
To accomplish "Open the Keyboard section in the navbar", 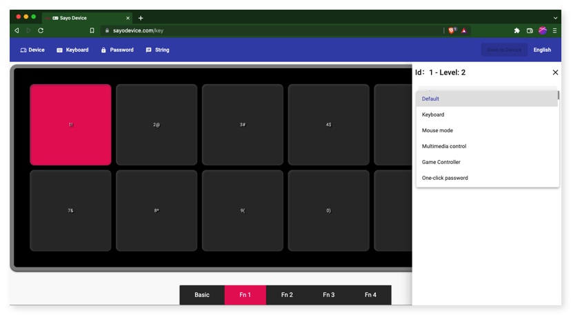I will pos(72,50).
